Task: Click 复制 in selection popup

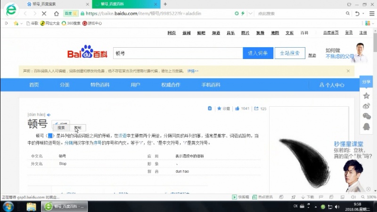Action: 78,127
